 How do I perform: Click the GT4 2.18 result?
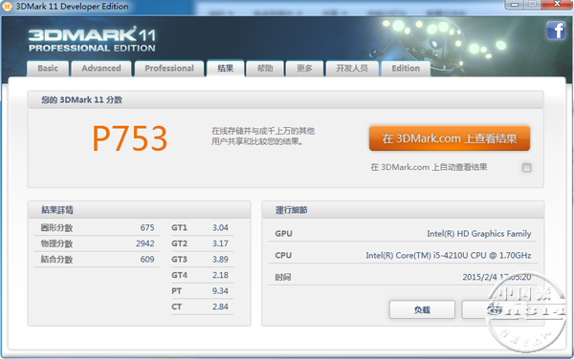pyautogui.click(x=202, y=275)
